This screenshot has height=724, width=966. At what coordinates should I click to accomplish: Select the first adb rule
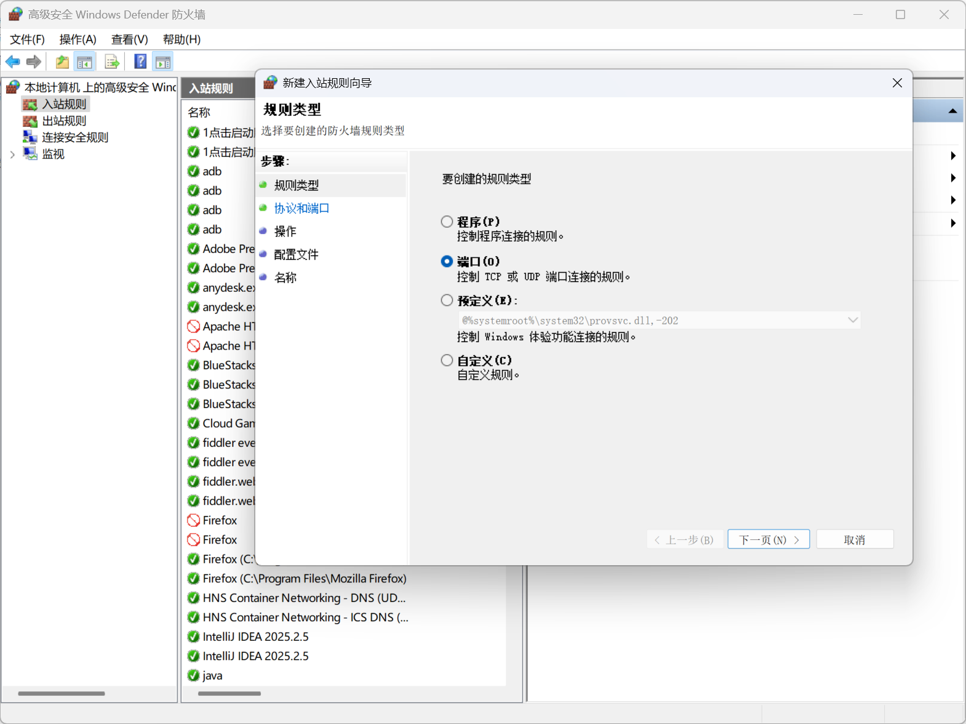212,171
